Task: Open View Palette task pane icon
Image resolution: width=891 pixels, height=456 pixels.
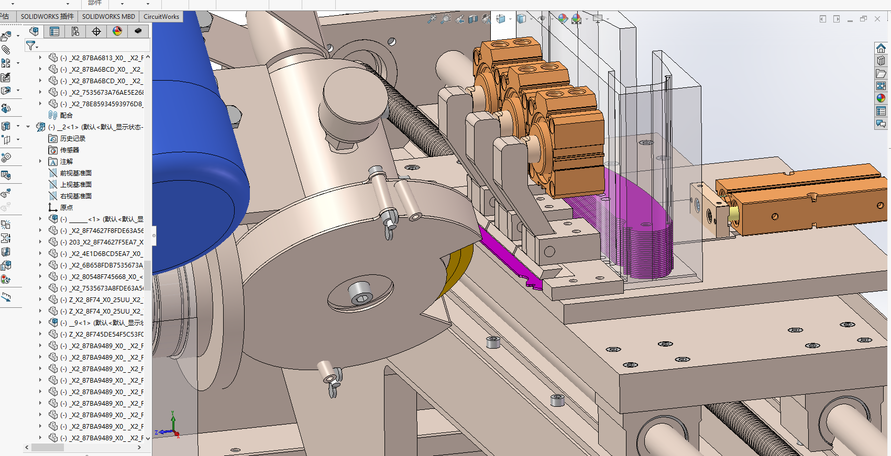Action: pyautogui.click(x=881, y=86)
